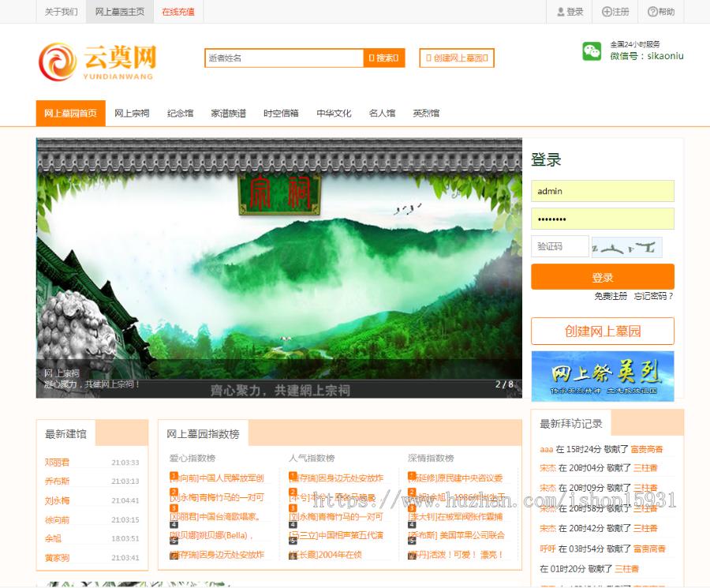Image resolution: width=710 pixels, height=588 pixels.
Task: Open the 忘记密码 link
Action: (653, 296)
